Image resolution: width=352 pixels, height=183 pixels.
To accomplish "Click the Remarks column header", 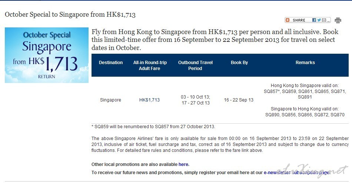I will click(x=305, y=63).
